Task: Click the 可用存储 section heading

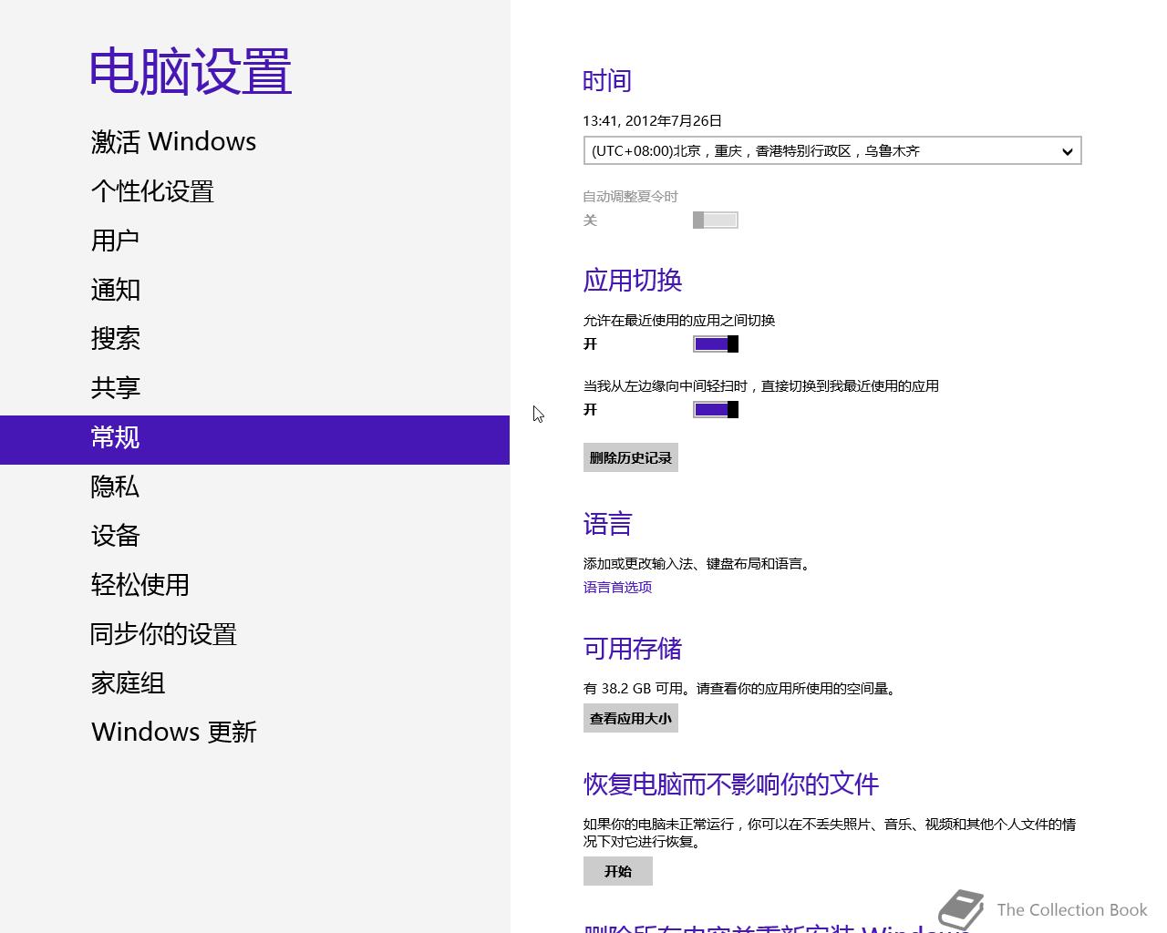Action: tap(633, 649)
